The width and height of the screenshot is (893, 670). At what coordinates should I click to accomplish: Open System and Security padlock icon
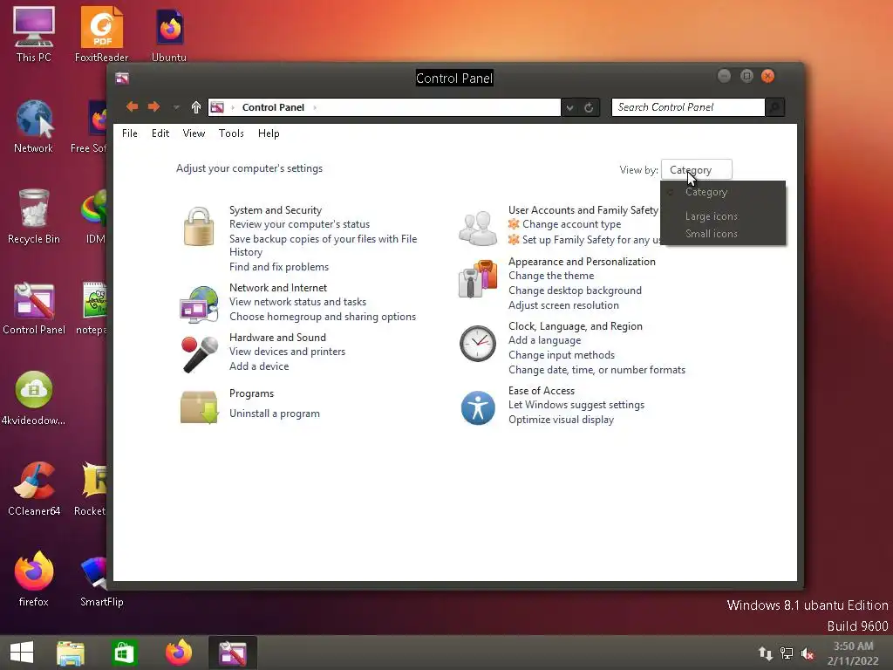coord(199,226)
